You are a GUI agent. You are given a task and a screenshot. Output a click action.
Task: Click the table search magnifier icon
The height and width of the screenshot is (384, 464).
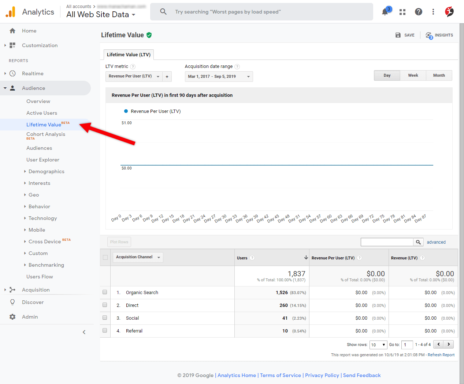point(418,242)
